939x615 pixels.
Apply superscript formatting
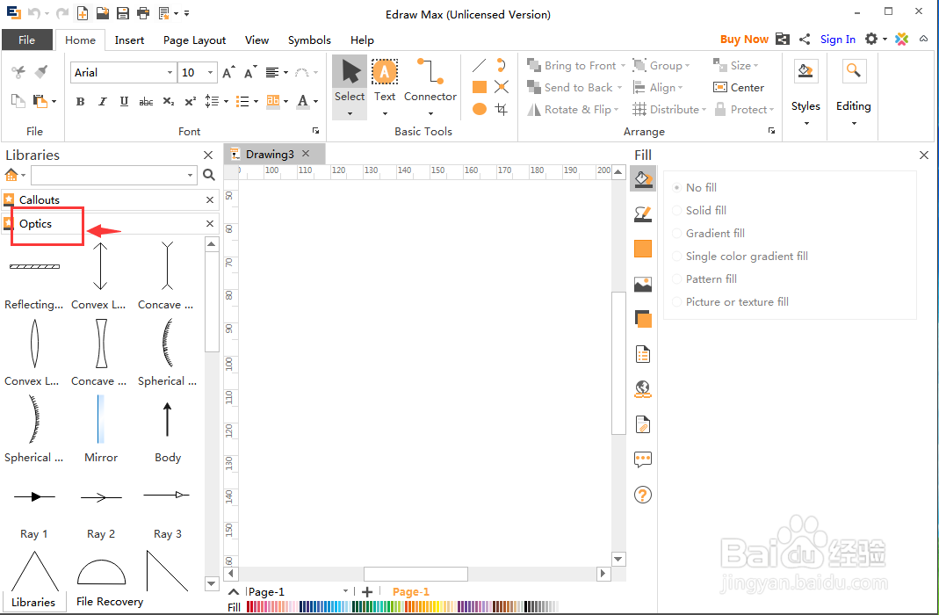click(191, 102)
